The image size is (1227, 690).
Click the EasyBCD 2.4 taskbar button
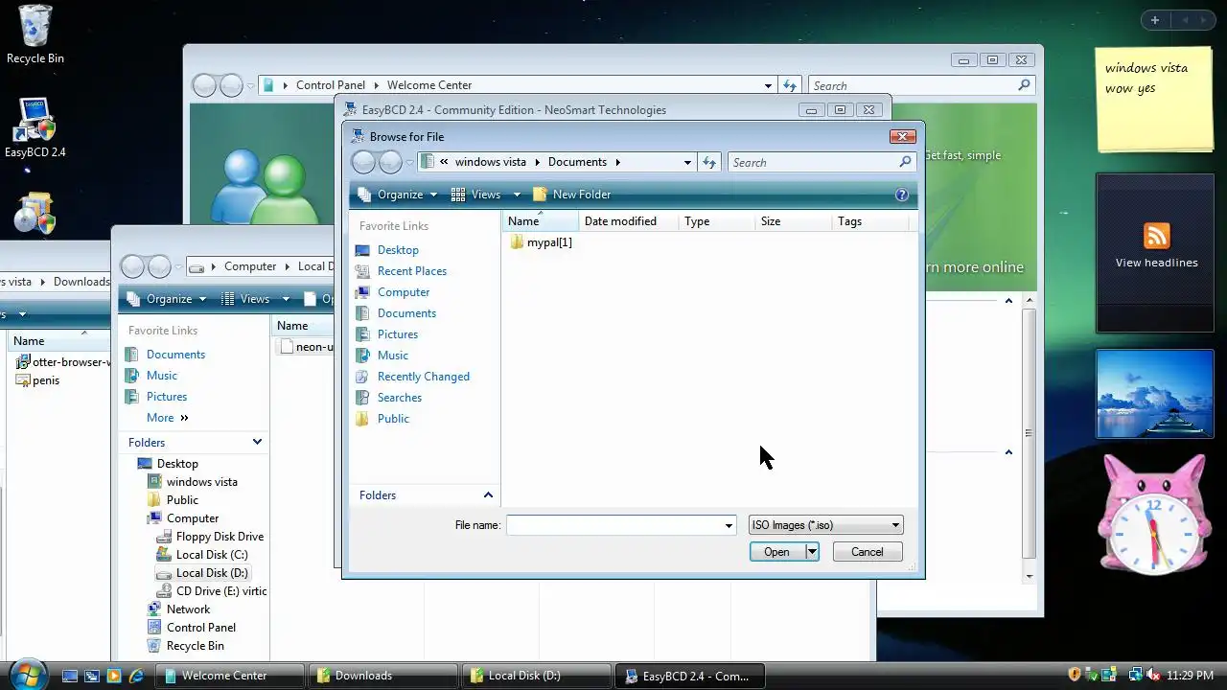point(690,676)
